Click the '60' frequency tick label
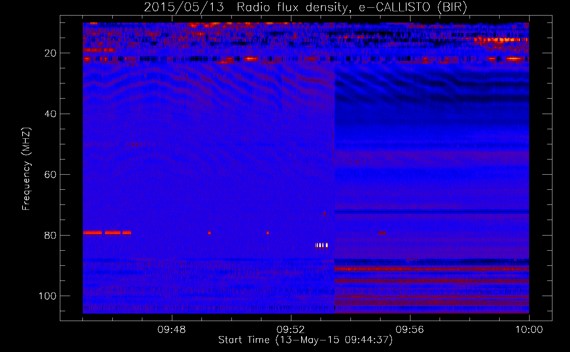The width and height of the screenshot is (570, 352). [x=51, y=175]
